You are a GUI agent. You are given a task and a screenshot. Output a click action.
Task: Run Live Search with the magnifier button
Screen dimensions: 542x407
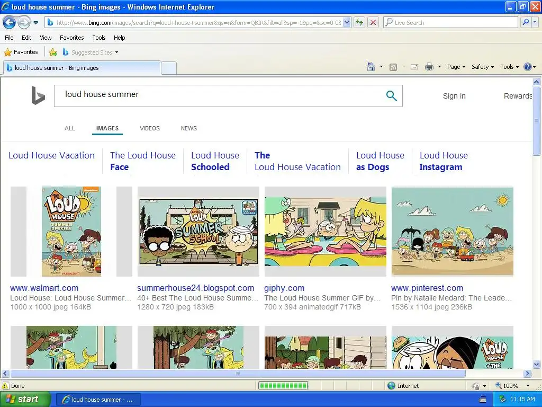(x=526, y=23)
